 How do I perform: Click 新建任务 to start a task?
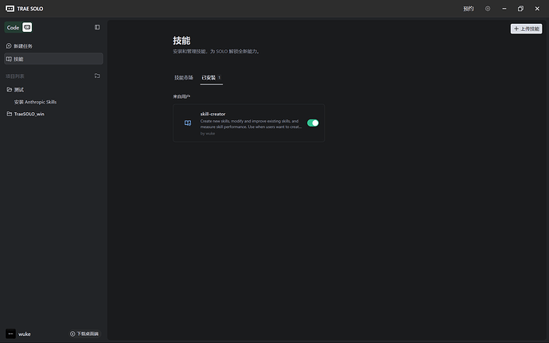click(x=23, y=46)
